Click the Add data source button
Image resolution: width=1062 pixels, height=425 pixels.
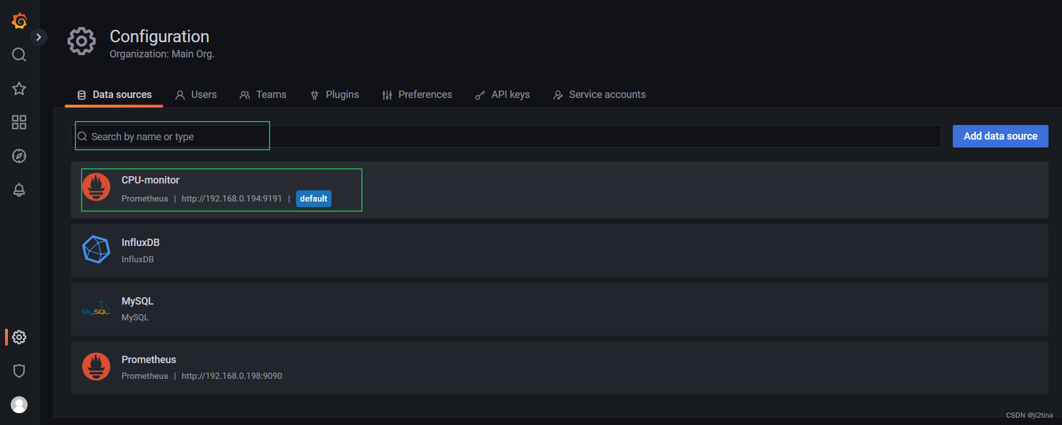1000,136
